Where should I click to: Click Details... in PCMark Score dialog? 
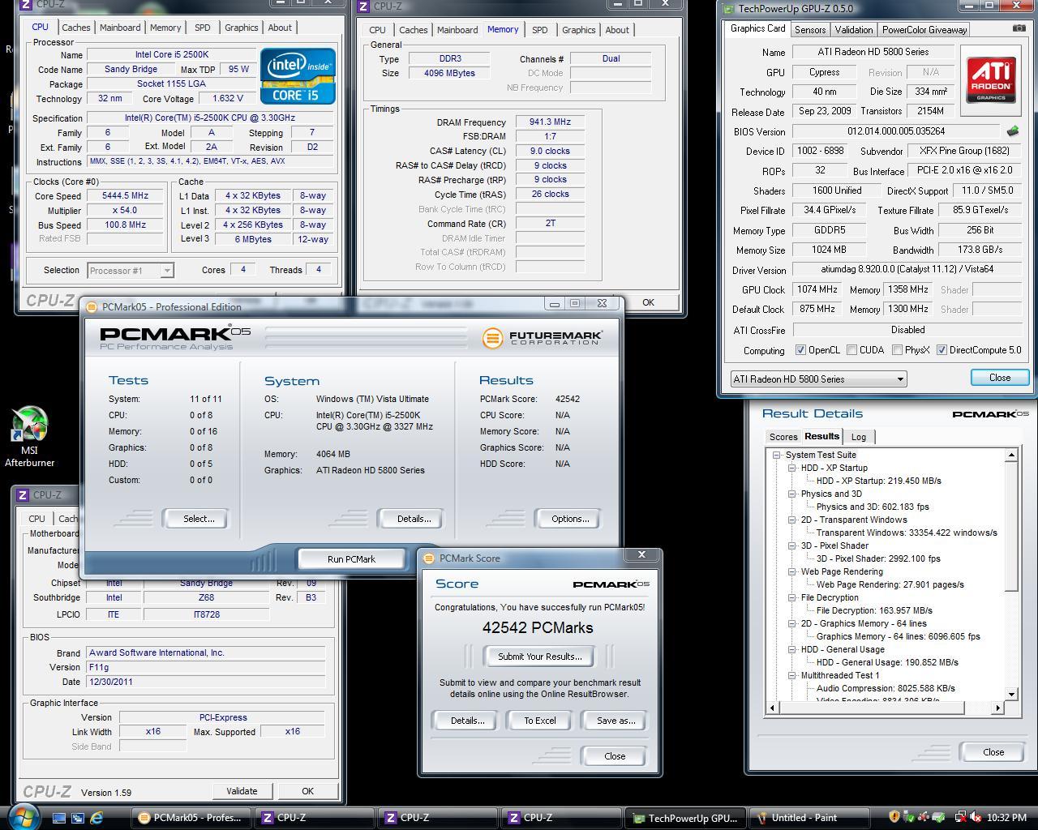pos(467,721)
